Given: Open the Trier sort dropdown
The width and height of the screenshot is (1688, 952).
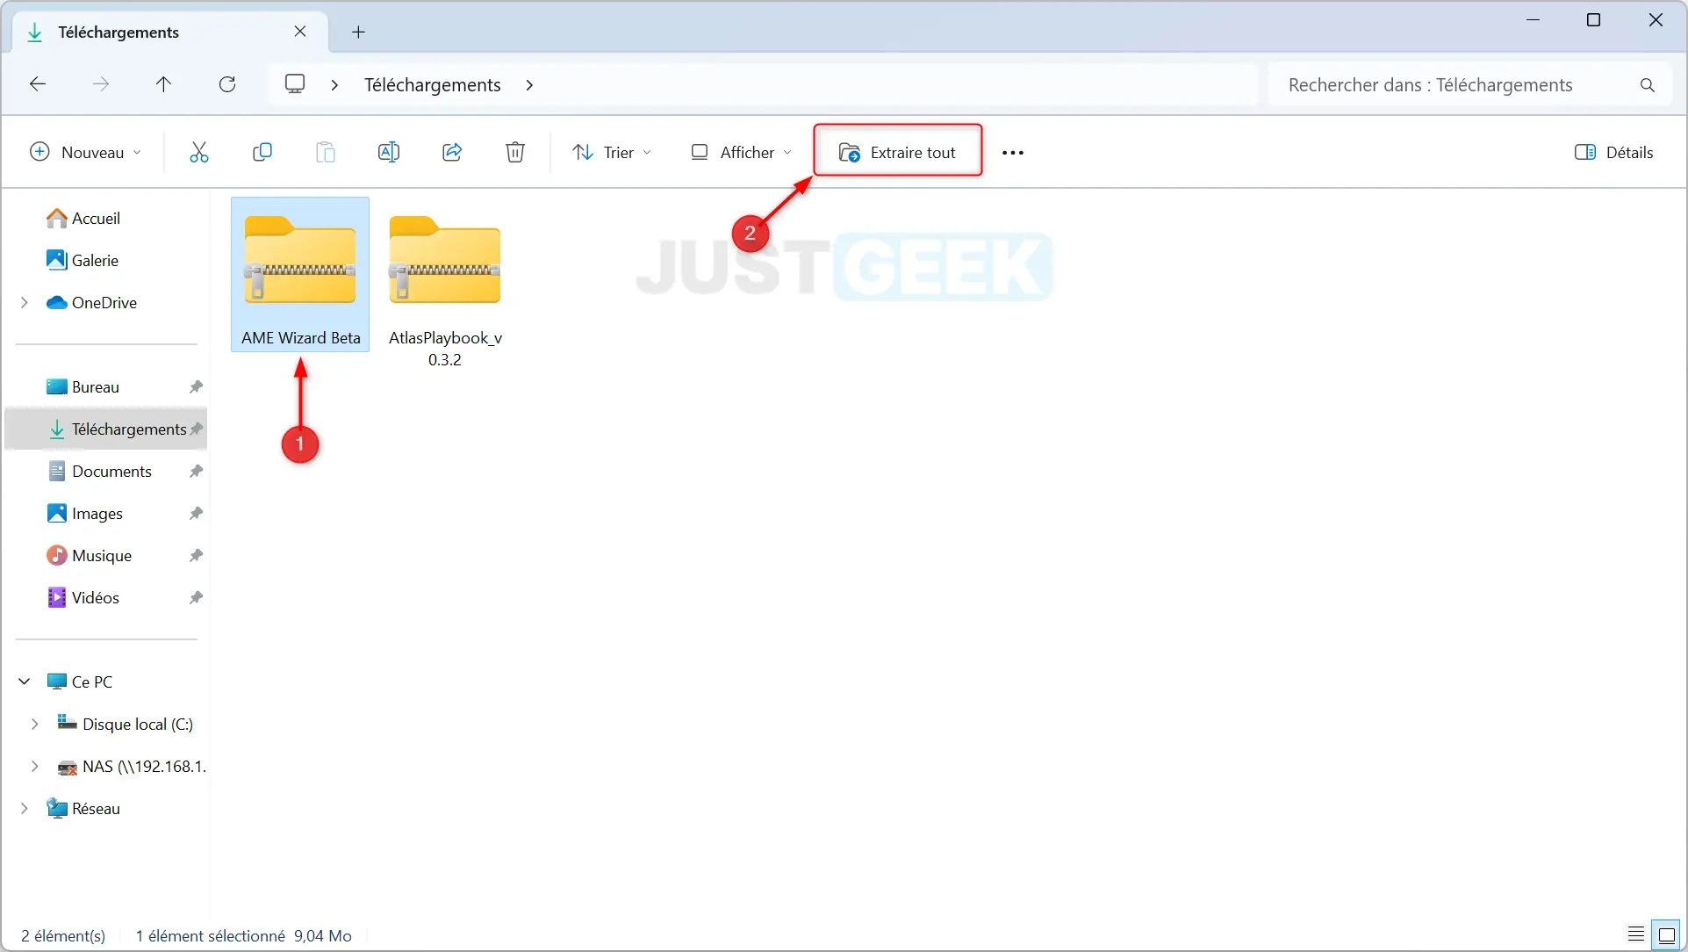Looking at the screenshot, I should coord(612,152).
